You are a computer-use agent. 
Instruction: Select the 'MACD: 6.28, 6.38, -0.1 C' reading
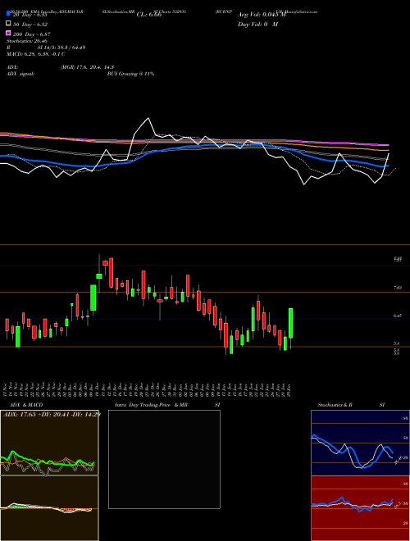click(x=35, y=54)
